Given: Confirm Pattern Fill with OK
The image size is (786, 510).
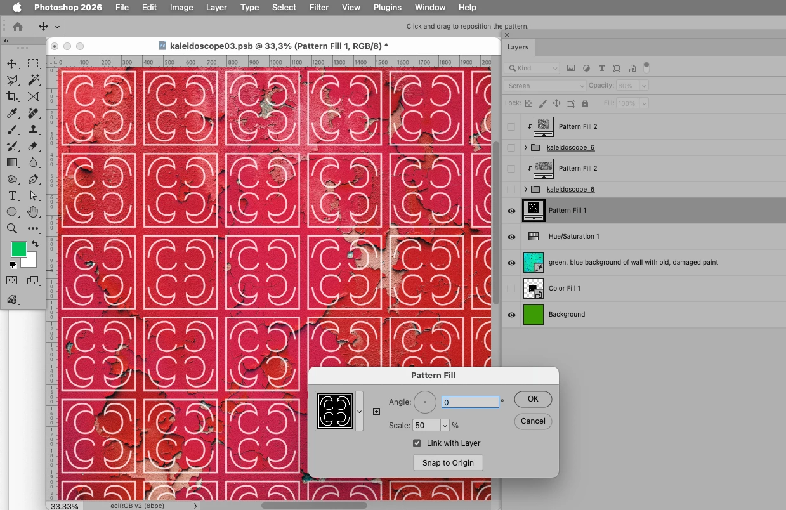Looking at the screenshot, I should coord(533,399).
